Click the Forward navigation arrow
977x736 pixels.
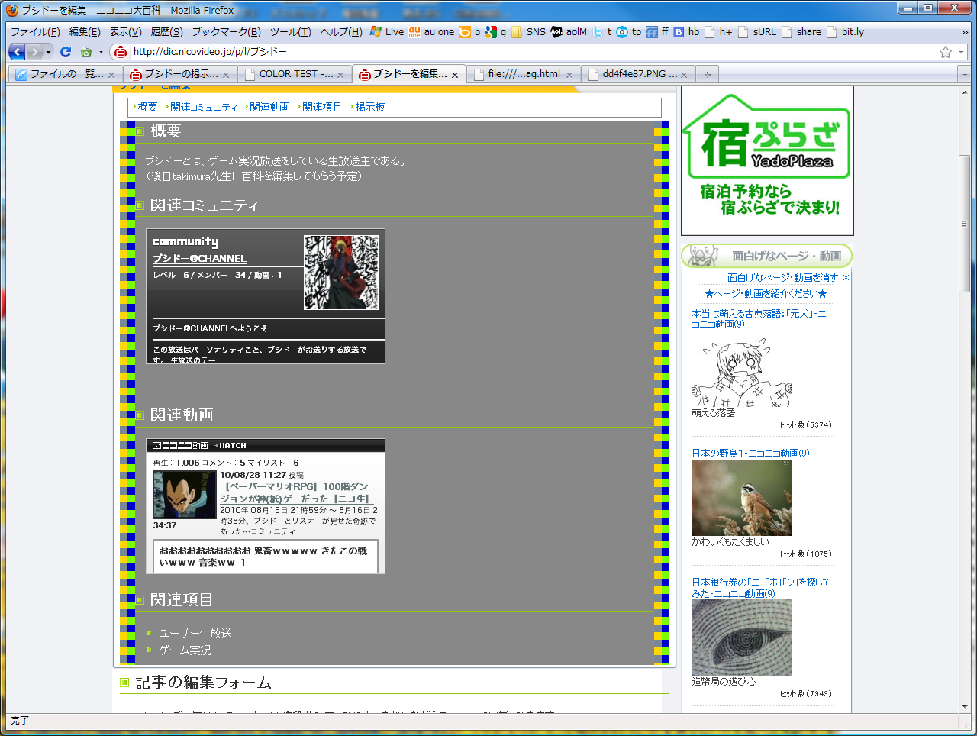[35, 52]
